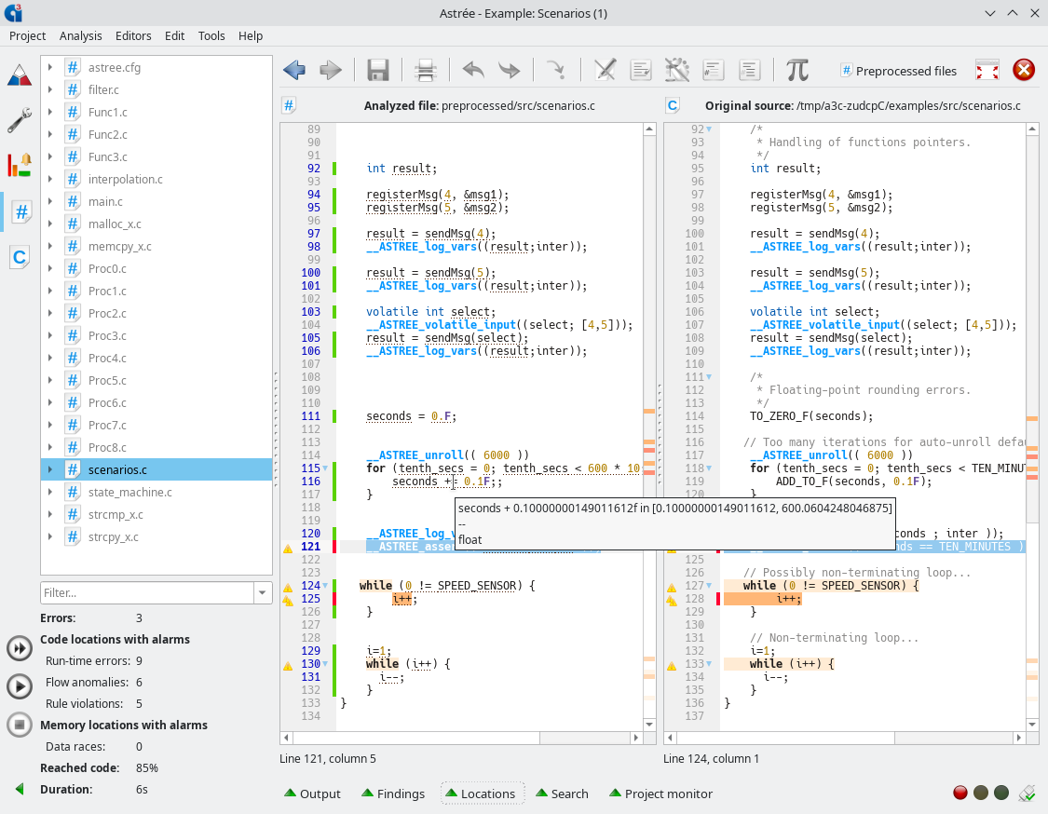Image resolution: width=1048 pixels, height=814 pixels.
Task: Open preprocessed files hash sidebar icon
Action: [x=21, y=211]
